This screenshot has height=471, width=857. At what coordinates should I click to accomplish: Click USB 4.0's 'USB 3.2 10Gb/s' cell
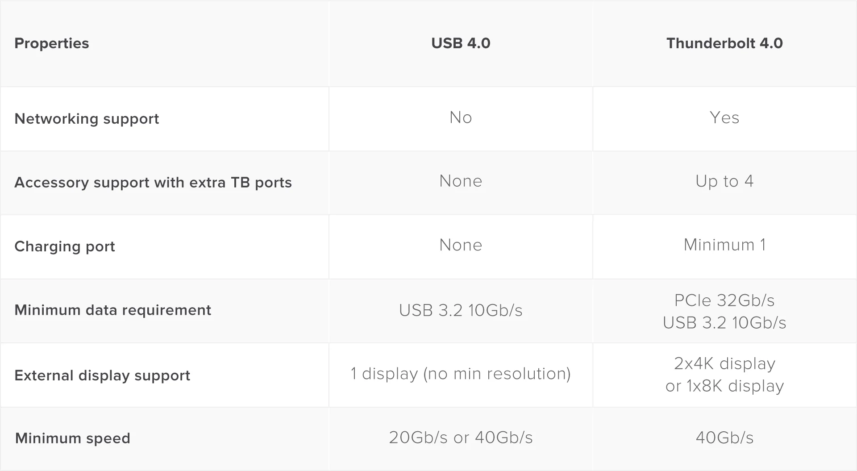pos(461,310)
